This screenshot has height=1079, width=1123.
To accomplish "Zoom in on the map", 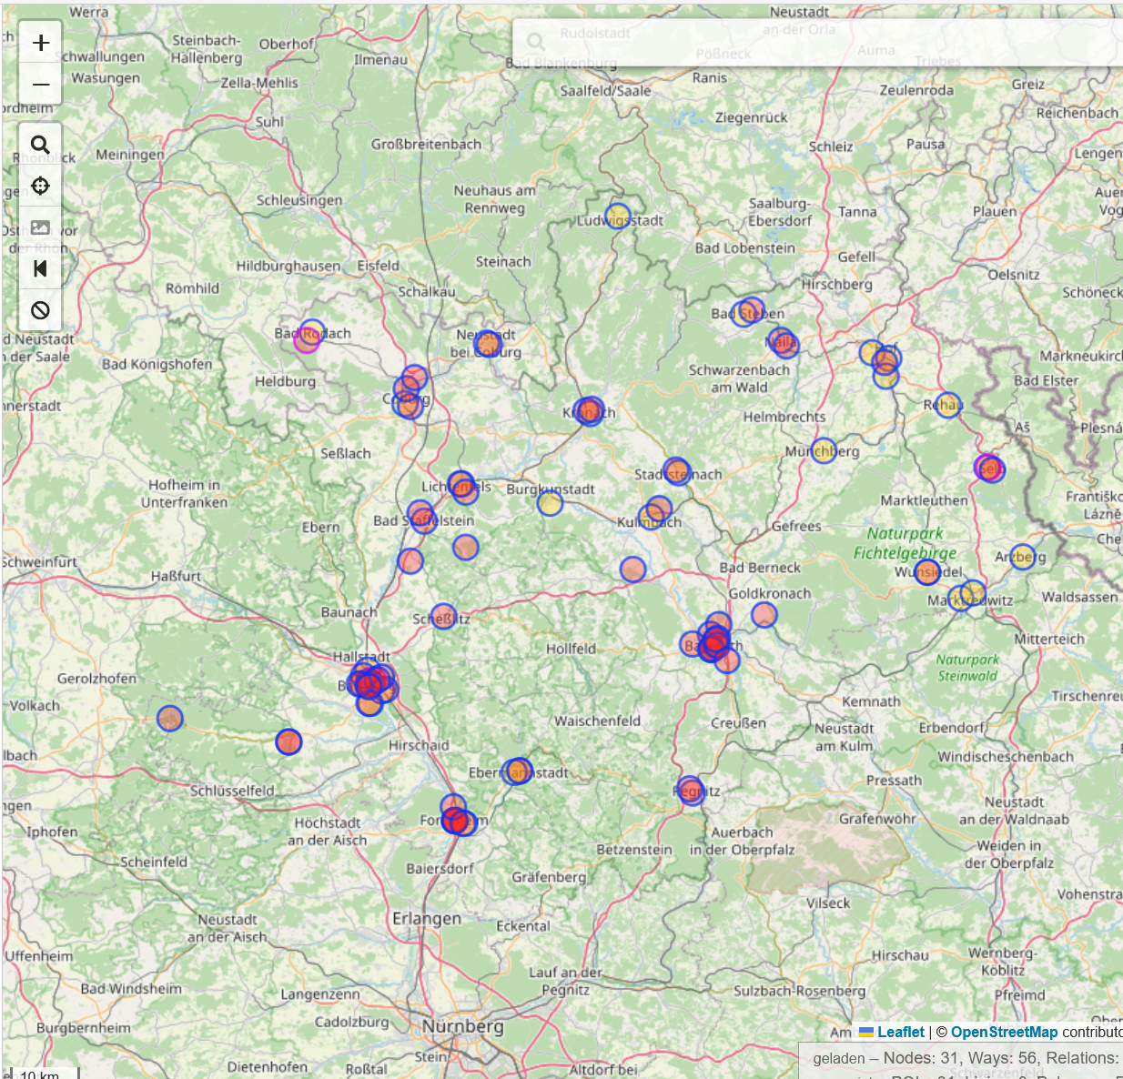I will pyautogui.click(x=40, y=43).
